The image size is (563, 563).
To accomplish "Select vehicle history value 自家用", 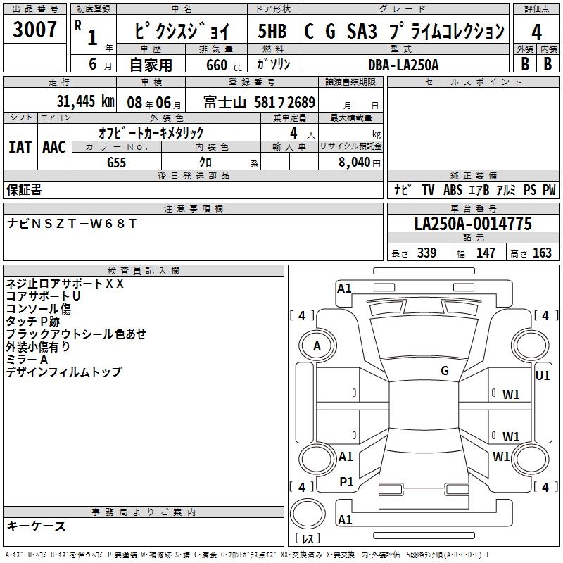I will (151, 65).
